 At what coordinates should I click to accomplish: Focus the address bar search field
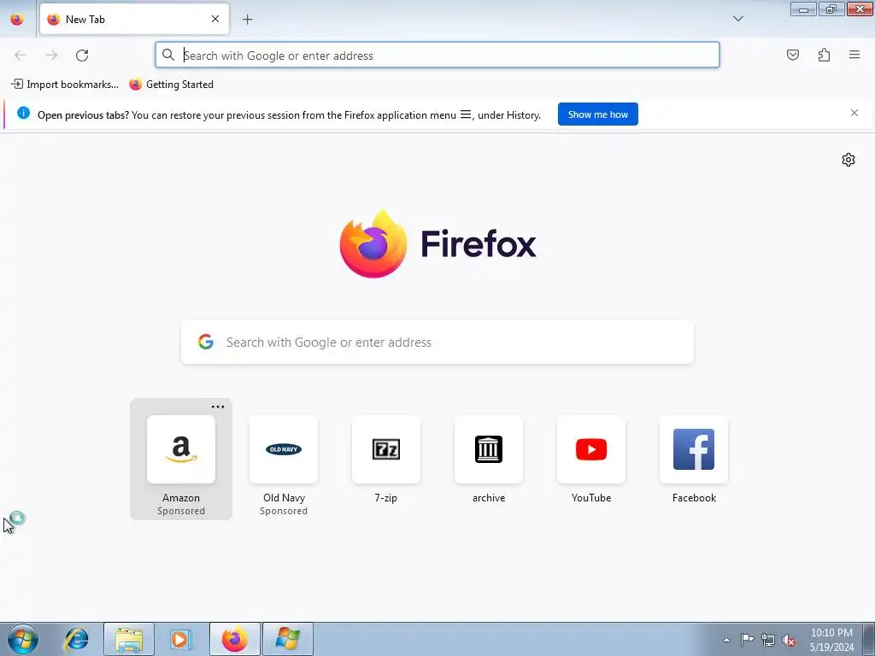pyautogui.click(x=437, y=56)
